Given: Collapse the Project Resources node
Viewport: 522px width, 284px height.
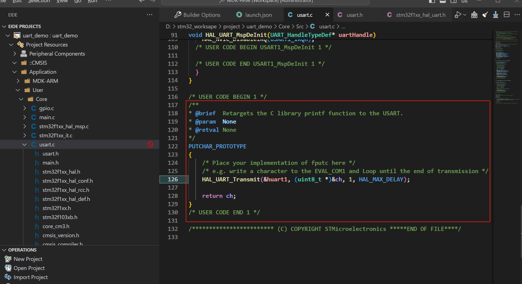Looking at the screenshot, I should (11, 45).
